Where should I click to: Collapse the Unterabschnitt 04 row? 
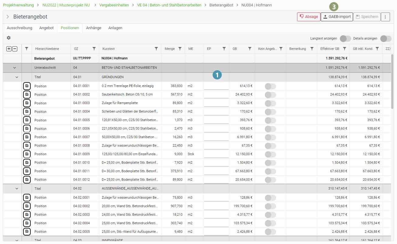point(14,68)
